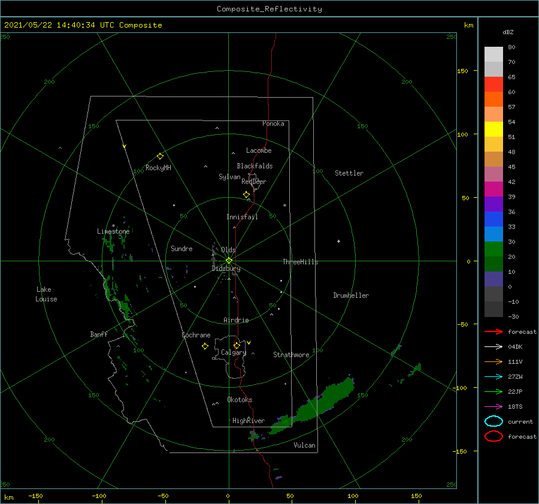Click the red forecast arrow in legend
539x504 pixels.
(x=493, y=331)
